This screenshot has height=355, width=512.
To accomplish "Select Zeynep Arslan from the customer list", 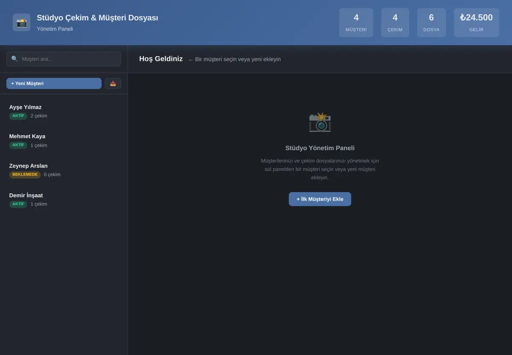I will tap(64, 170).
